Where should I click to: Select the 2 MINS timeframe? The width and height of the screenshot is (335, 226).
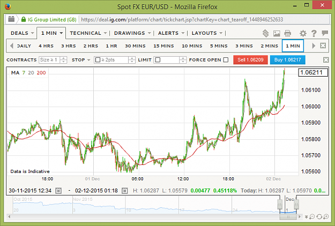pos(270,46)
